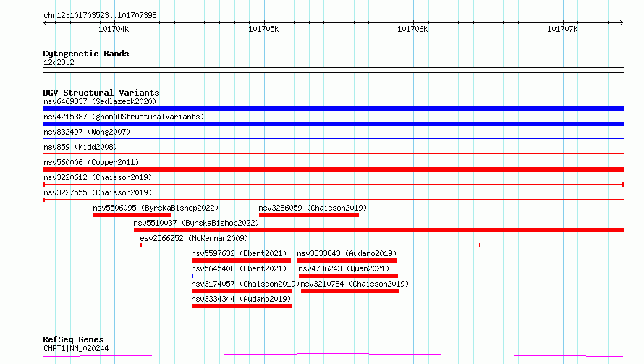Open variant nsv832497 (Wong2007) label
This screenshot has width=644, height=364.
click(87, 132)
